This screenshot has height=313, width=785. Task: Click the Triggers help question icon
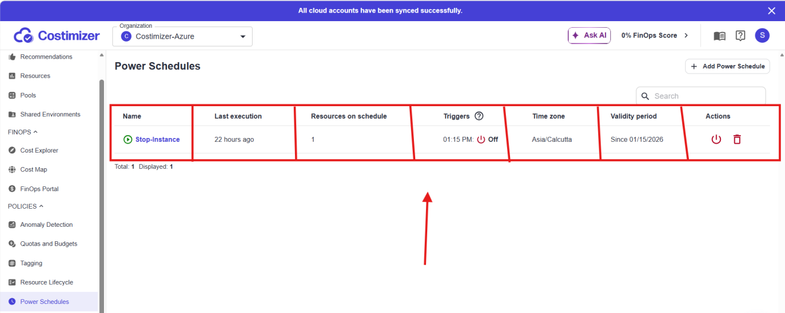click(x=479, y=116)
